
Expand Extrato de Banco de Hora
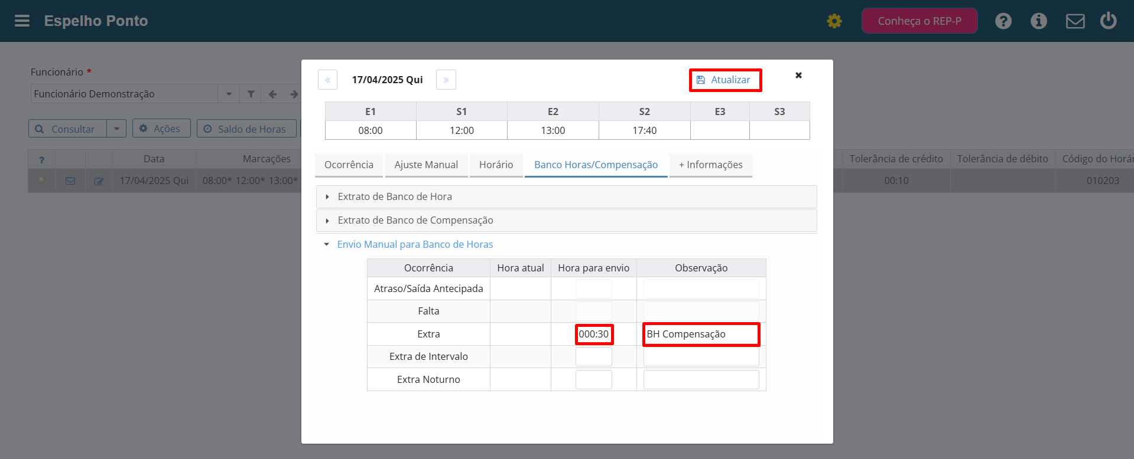click(x=567, y=197)
